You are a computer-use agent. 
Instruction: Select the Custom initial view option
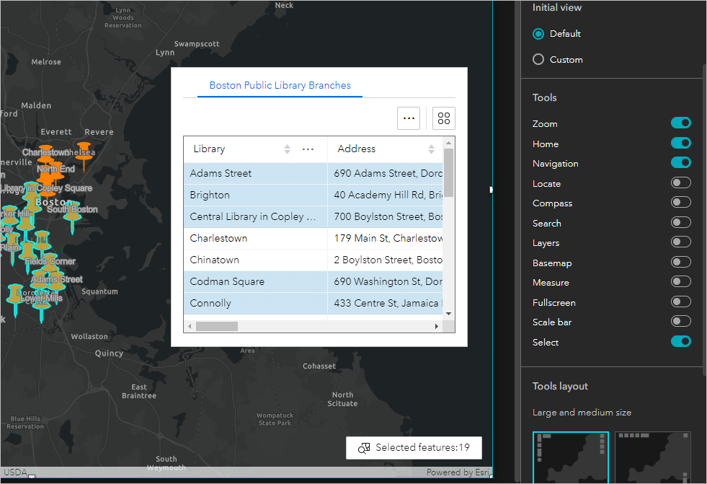tap(538, 60)
